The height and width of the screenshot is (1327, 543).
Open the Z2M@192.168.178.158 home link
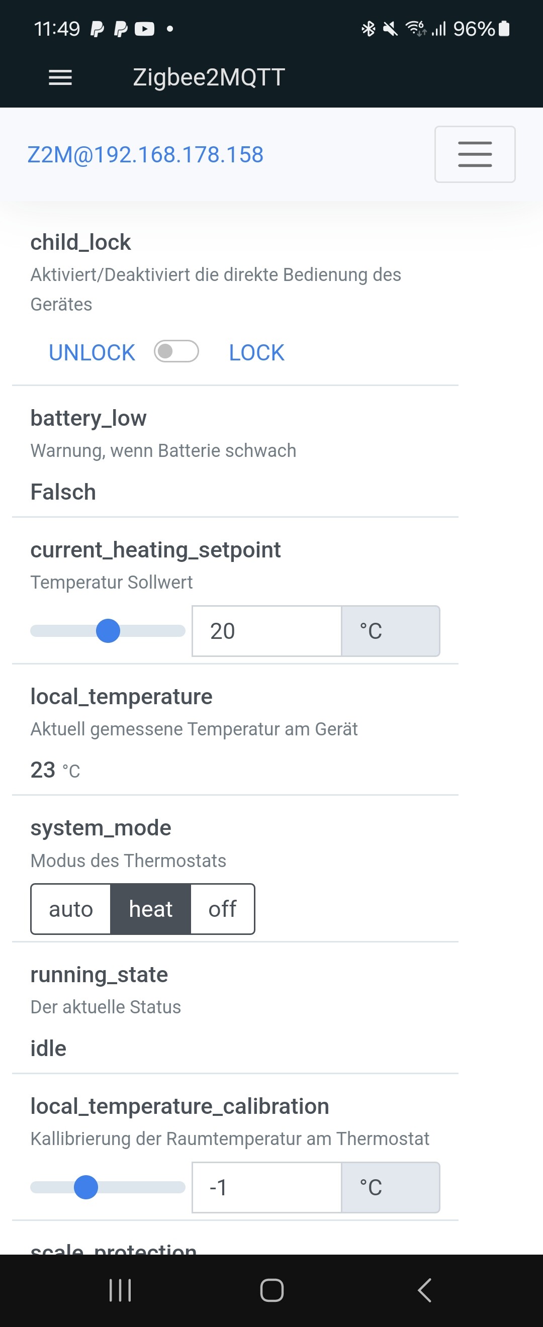[145, 154]
